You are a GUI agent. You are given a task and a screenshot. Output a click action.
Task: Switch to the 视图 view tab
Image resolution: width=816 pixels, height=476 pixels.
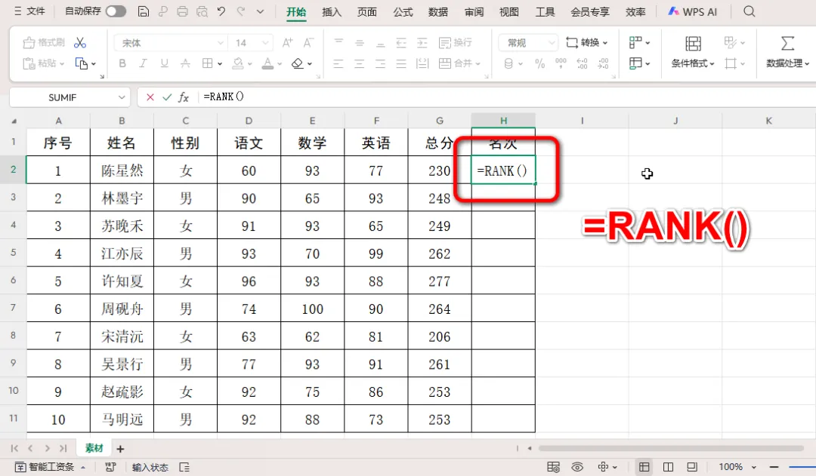coord(509,11)
